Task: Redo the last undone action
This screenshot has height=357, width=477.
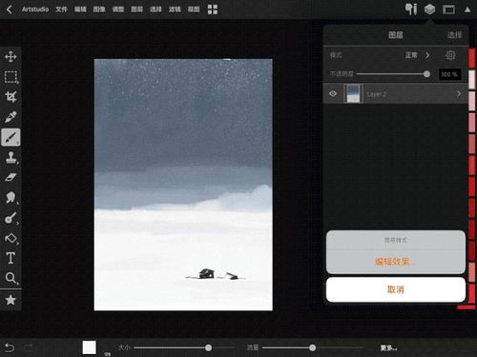Action: [29, 347]
